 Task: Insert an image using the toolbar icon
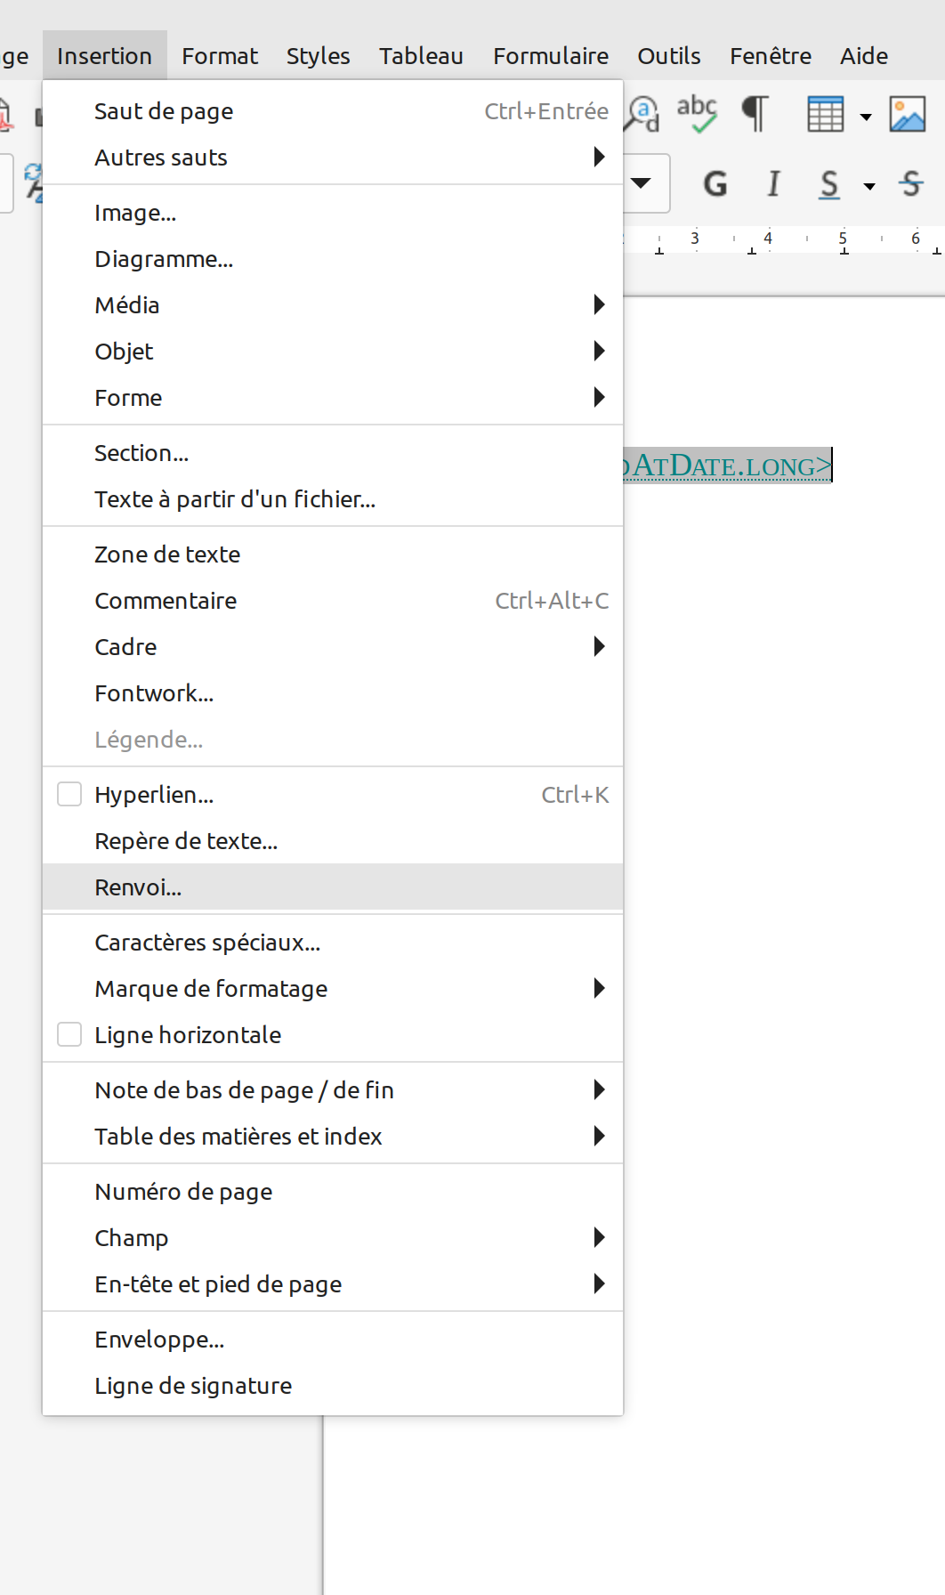(x=908, y=113)
